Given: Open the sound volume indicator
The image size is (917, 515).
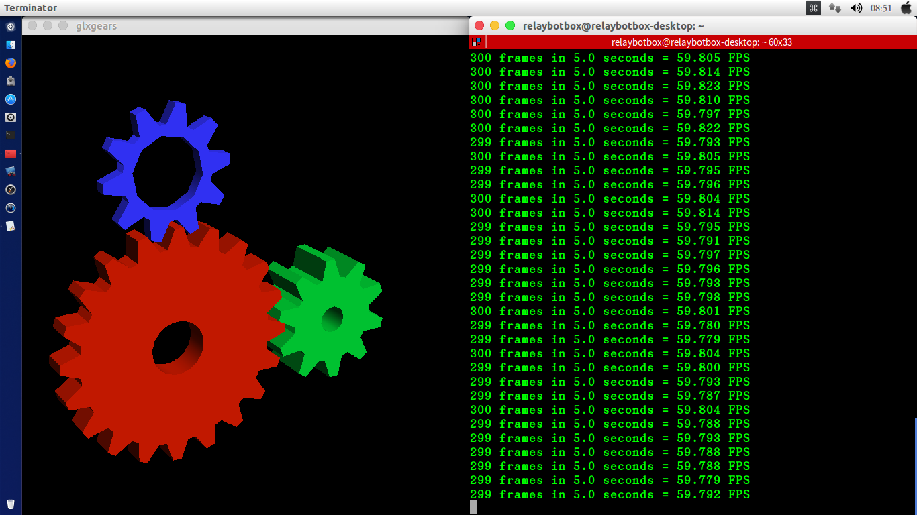Looking at the screenshot, I should [856, 8].
